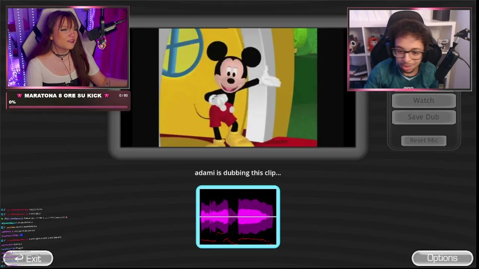479x269 pixels.
Task: Select the purple-lit webcam feed
Action: [x=68, y=47]
